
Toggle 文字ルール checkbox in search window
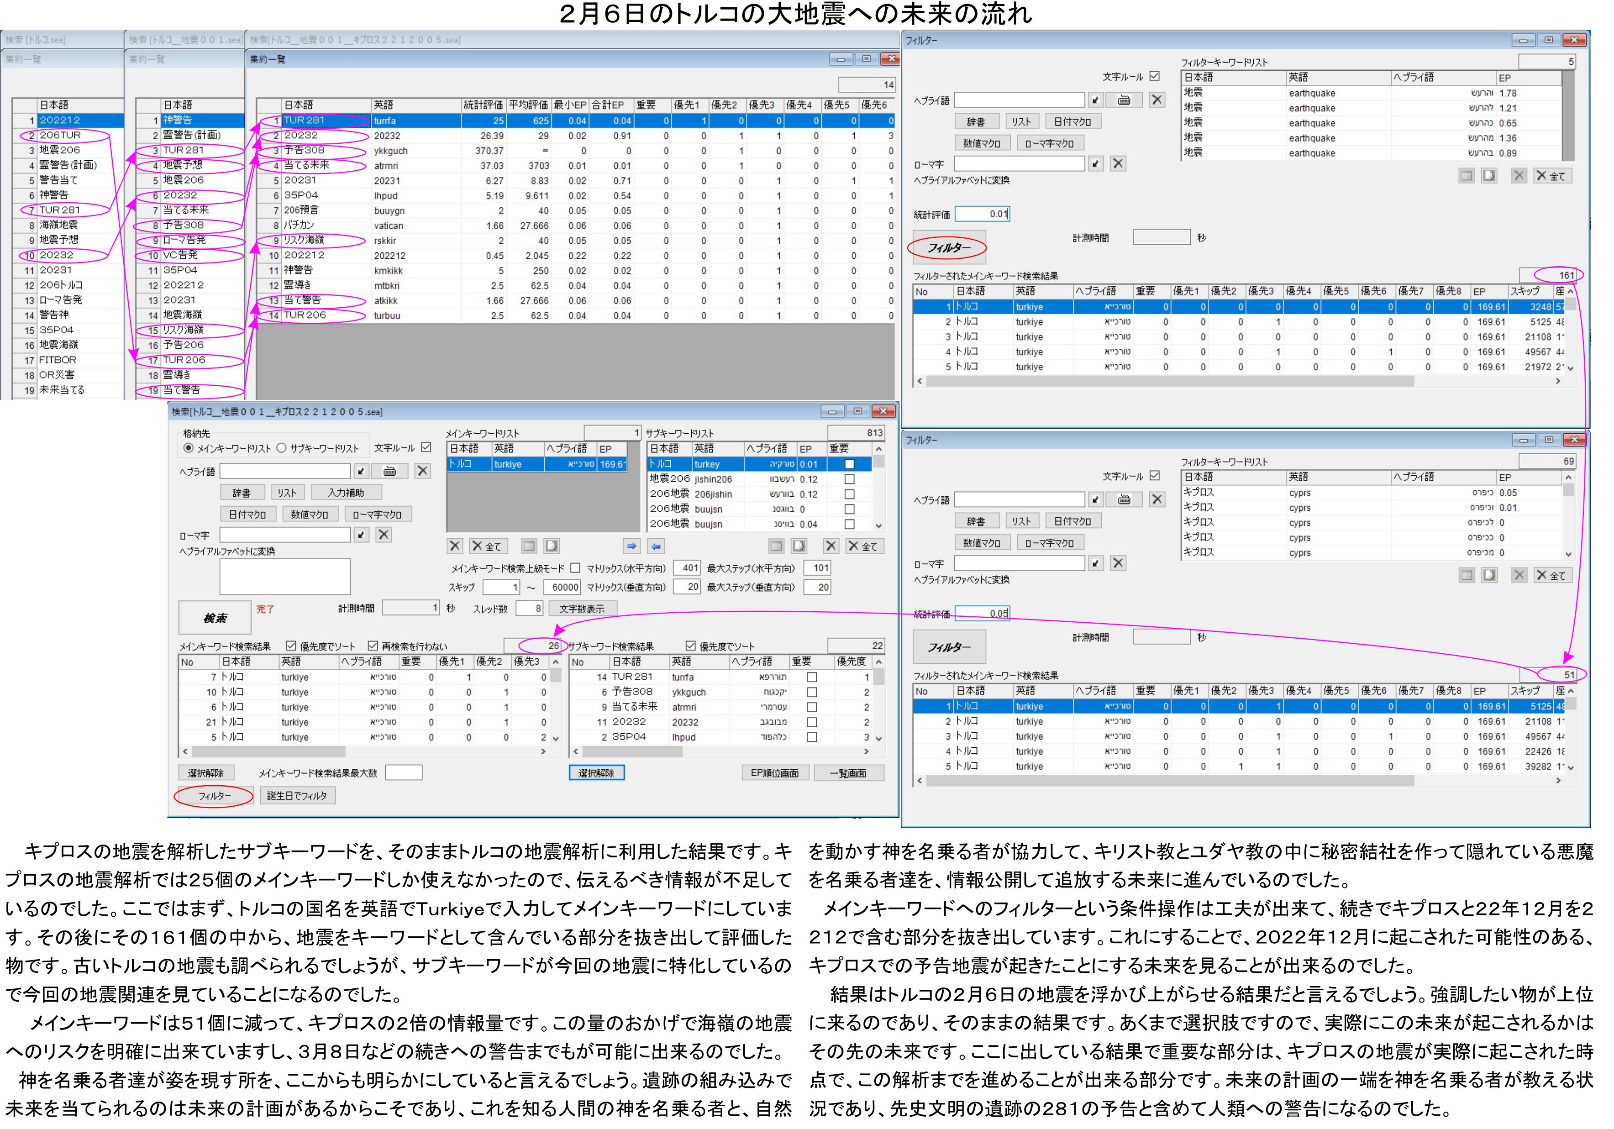[426, 447]
